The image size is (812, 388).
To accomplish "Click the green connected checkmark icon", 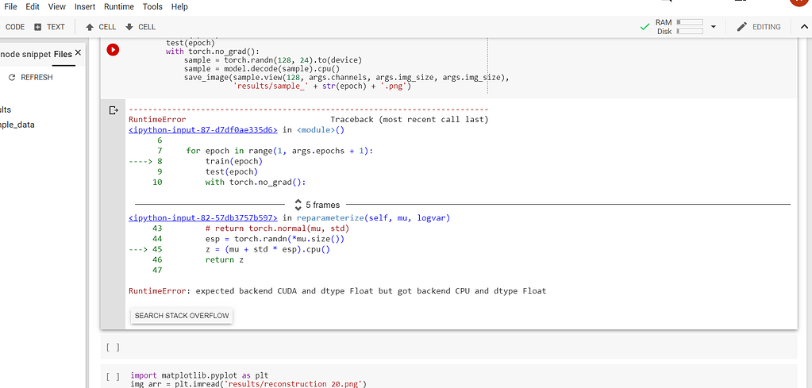I will click(x=645, y=27).
